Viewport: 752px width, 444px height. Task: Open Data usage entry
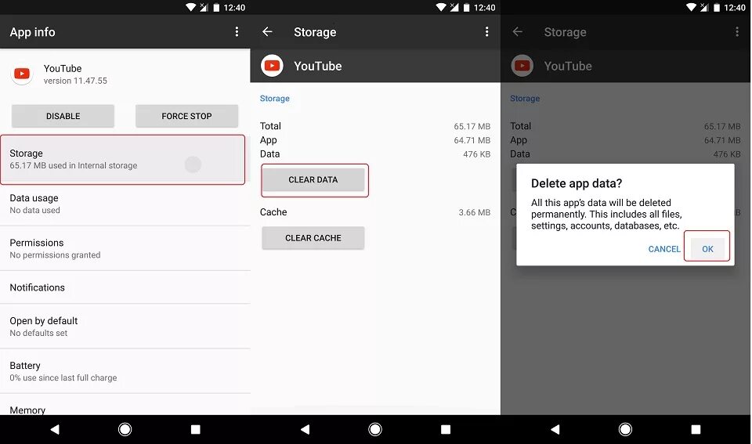[125, 204]
